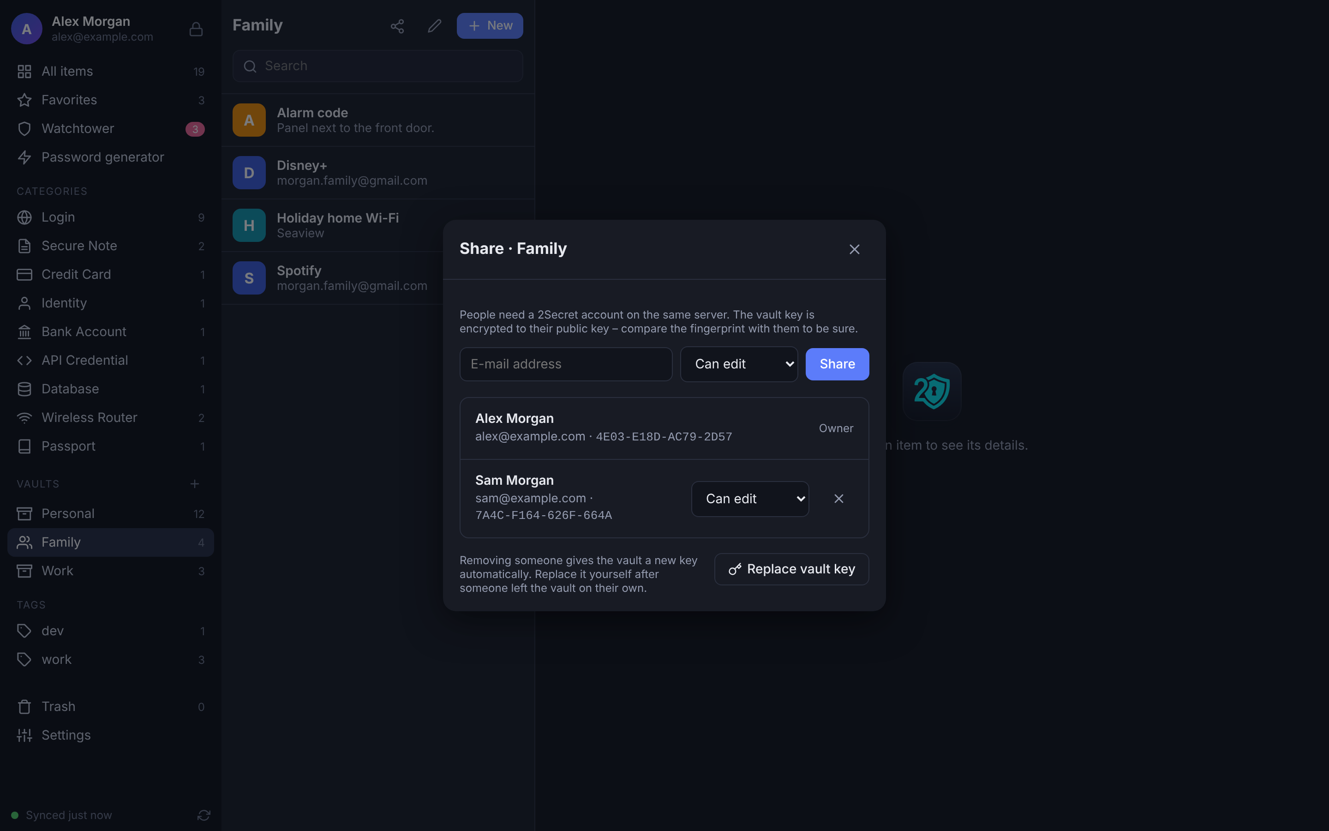Click the Alex Morgan account avatar

point(26,29)
